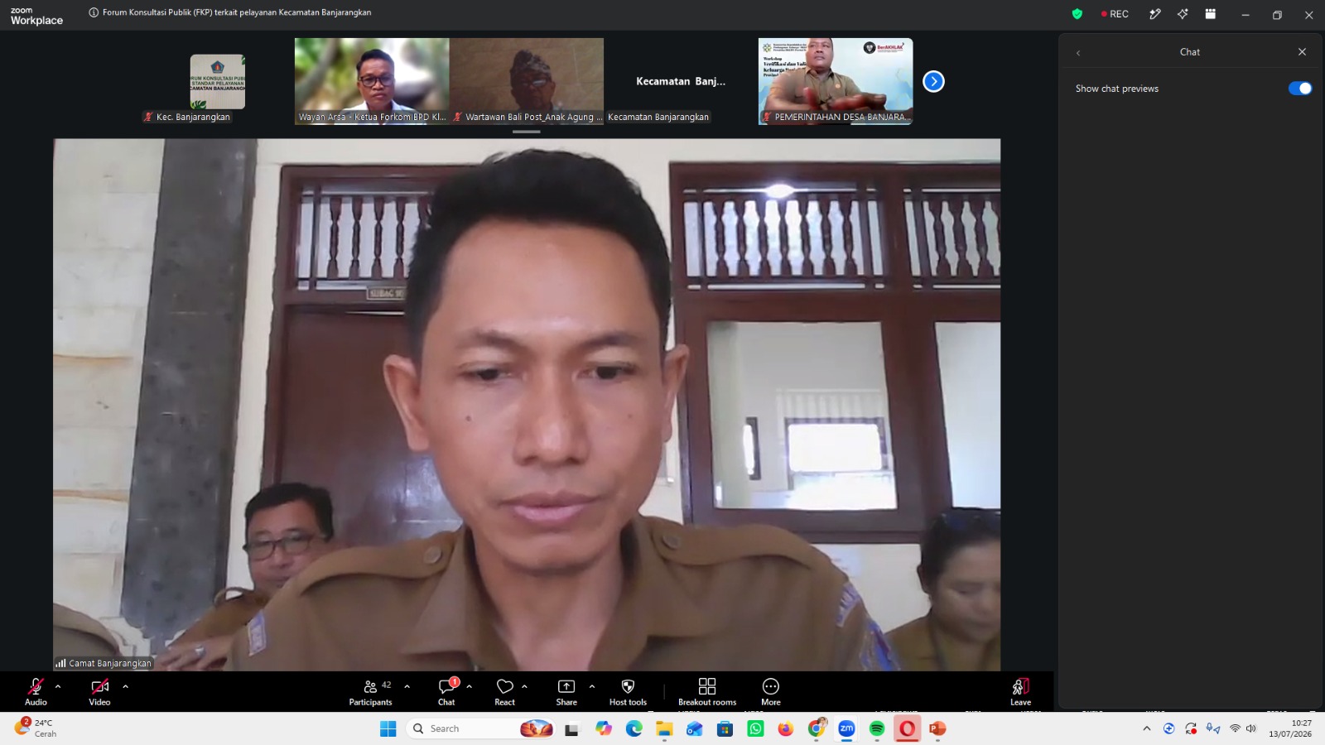Image resolution: width=1325 pixels, height=745 pixels.
Task: Open Breakout rooms
Action: [x=707, y=692]
